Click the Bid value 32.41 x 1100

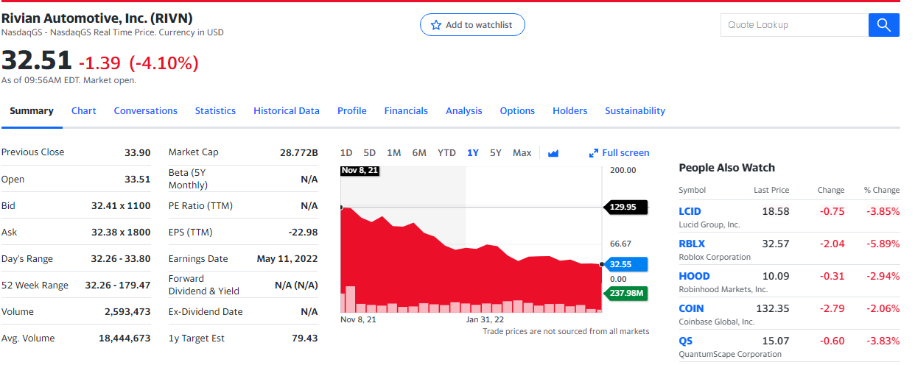pos(121,206)
